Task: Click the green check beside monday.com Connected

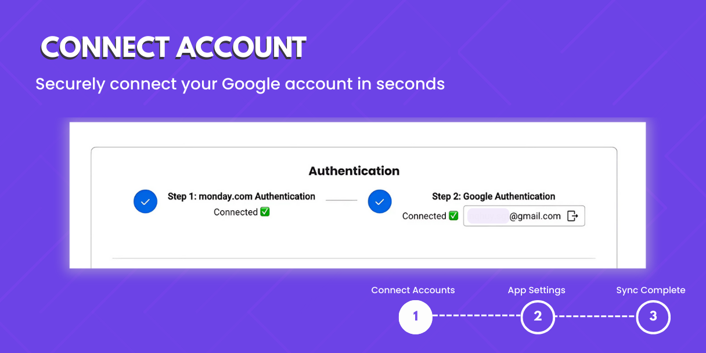Action: tap(265, 212)
